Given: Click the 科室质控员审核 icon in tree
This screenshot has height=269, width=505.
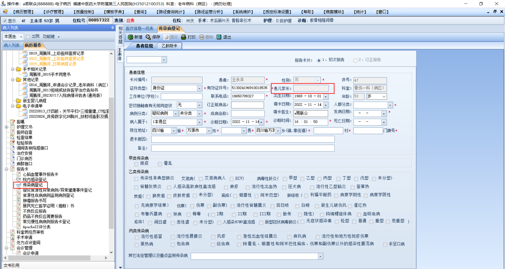Looking at the screenshot, I should point(13,232).
